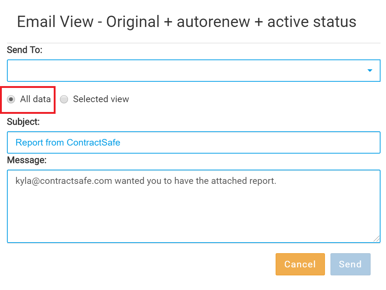Send the email report

pyautogui.click(x=350, y=264)
